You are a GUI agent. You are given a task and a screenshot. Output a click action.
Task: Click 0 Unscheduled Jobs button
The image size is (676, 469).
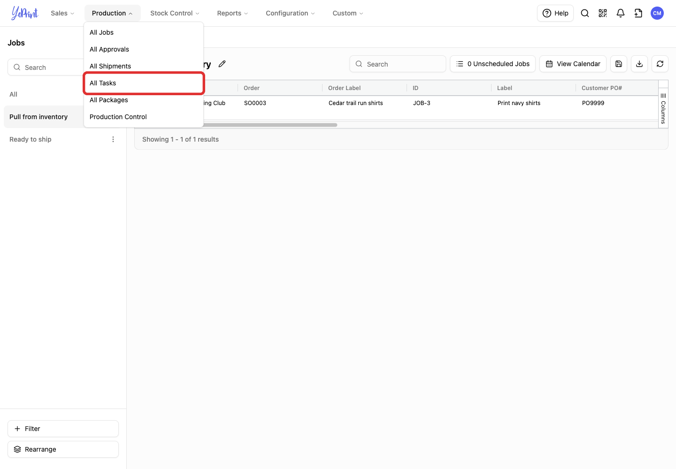click(x=493, y=64)
